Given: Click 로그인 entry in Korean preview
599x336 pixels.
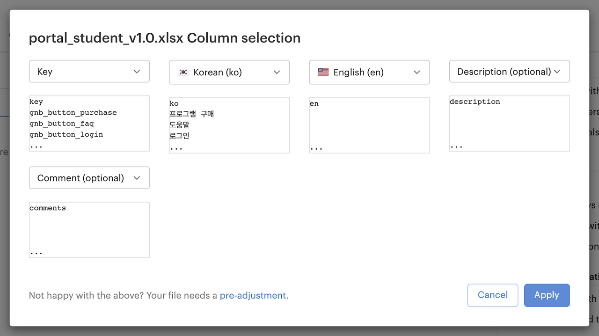Looking at the screenshot, I should pos(179,136).
